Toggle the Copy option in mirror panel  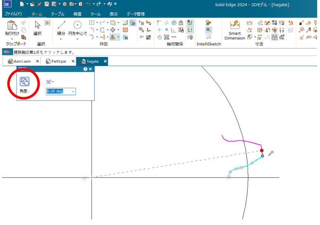click(x=24, y=82)
